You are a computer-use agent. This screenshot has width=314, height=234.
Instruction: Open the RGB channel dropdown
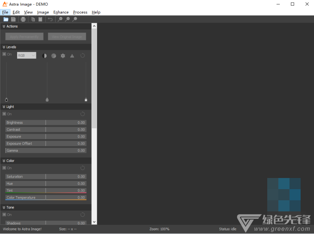pyautogui.click(x=27, y=55)
